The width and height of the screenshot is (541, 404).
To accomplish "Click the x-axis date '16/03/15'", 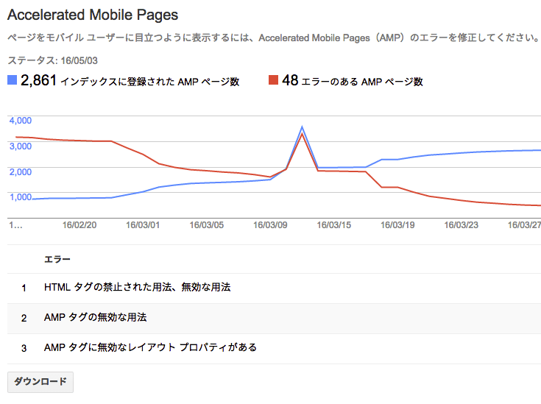I will (x=334, y=225).
